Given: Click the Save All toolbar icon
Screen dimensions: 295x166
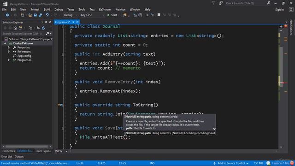Looking at the screenshot, I should point(40,15).
